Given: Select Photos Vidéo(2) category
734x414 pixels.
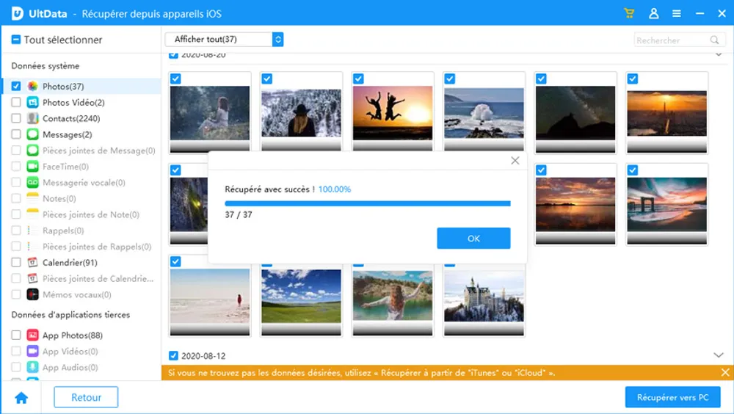Looking at the screenshot, I should (x=73, y=103).
